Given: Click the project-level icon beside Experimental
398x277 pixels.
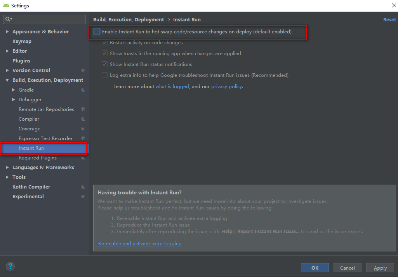Looking at the screenshot, I should point(83,196).
